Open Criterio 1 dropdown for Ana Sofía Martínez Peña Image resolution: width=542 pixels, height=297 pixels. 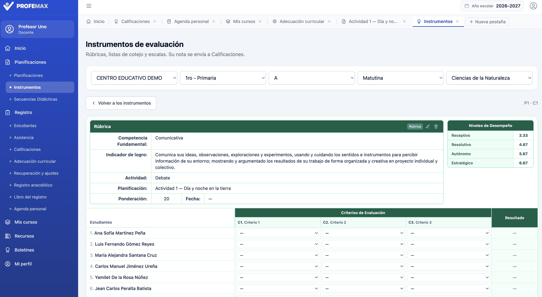[278, 233]
